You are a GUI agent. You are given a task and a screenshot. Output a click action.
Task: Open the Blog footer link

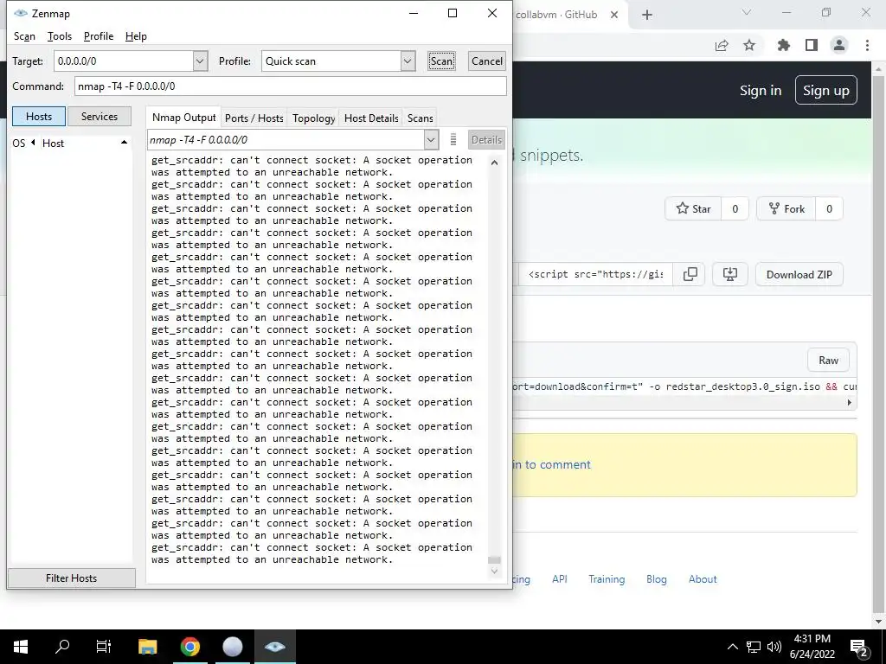[657, 578]
